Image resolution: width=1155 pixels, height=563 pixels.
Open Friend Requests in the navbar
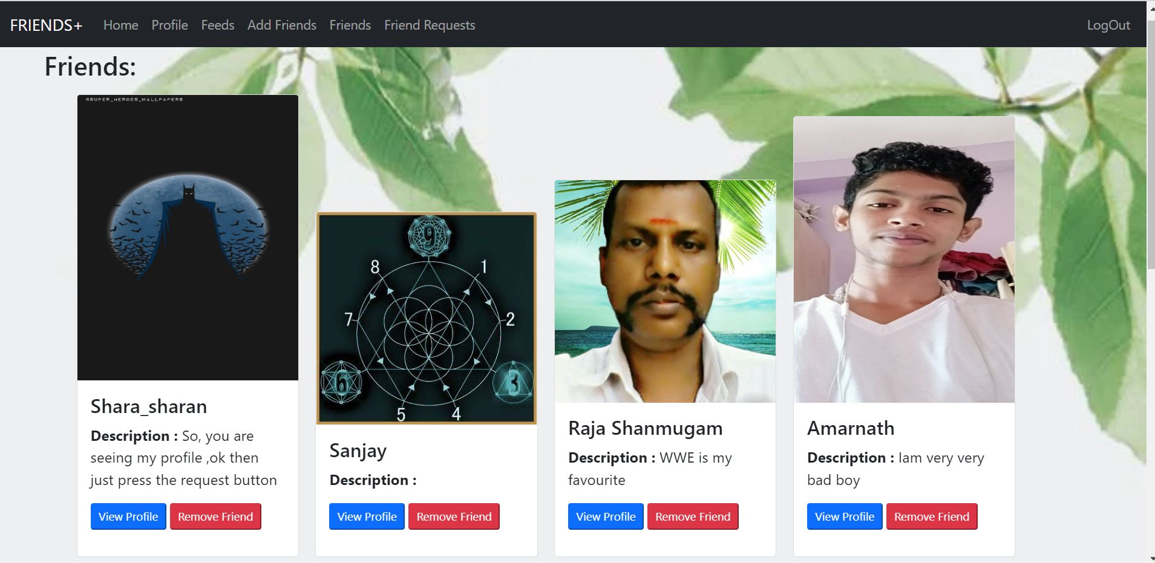pyautogui.click(x=430, y=25)
